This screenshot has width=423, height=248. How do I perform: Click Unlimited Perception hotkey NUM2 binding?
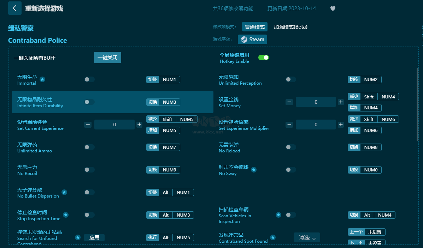tap(364, 79)
